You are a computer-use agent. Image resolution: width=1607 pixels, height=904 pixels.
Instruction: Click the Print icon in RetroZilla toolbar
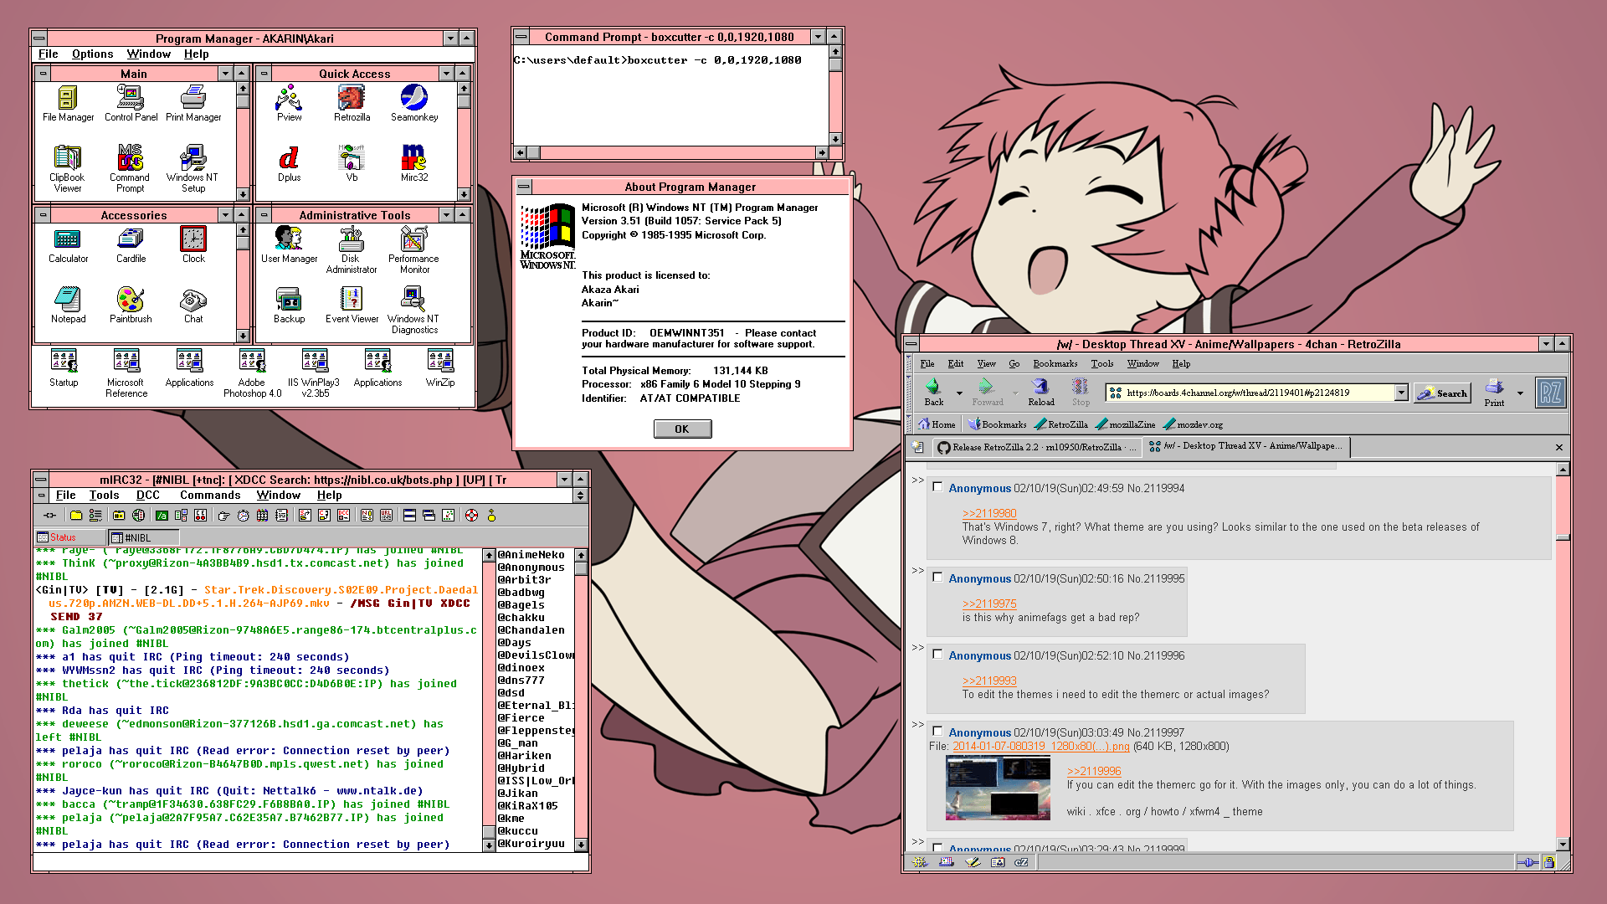pos(1494,390)
